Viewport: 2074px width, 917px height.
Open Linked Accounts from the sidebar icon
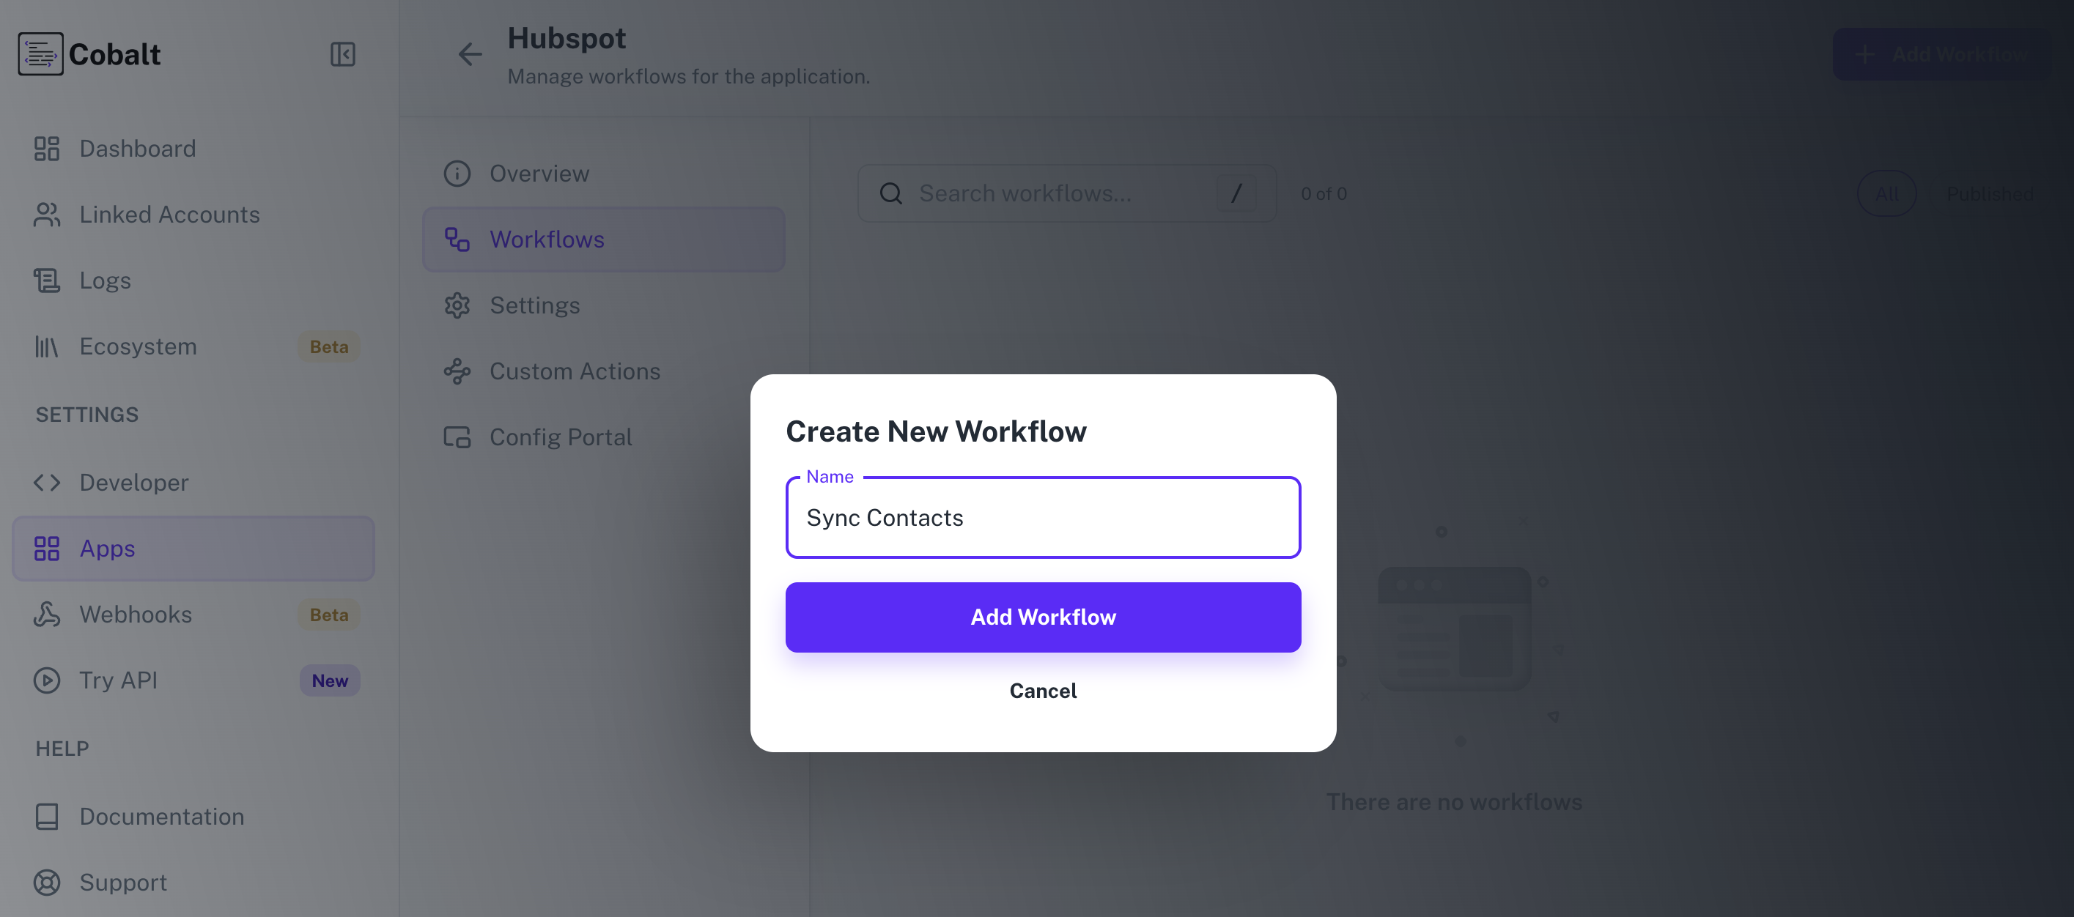click(47, 214)
